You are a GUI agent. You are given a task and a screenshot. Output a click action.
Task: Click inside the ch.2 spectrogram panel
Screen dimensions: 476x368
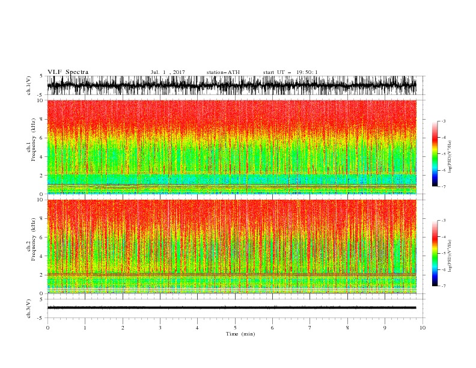point(231,247)
